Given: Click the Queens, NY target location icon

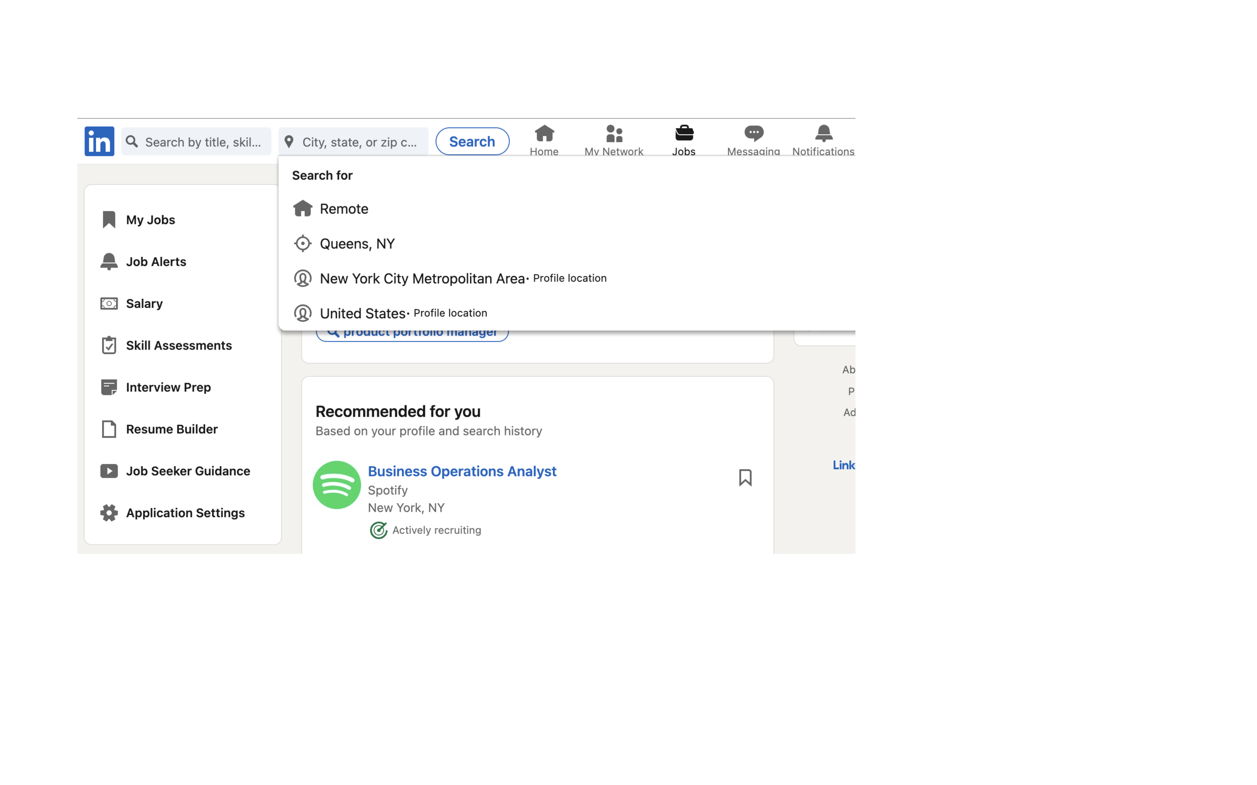Looking at the screenshot, I should (x=302, y=244).
